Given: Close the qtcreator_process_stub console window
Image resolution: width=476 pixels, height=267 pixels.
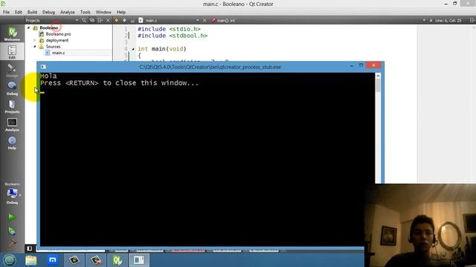Looking at the screenshot, I should point(373,65).
